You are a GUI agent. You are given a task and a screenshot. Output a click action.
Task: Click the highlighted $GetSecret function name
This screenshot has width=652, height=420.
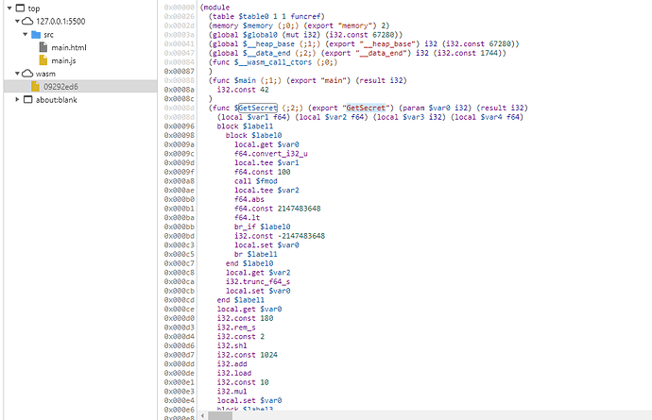pyautogui.click(x=257, y=108)
